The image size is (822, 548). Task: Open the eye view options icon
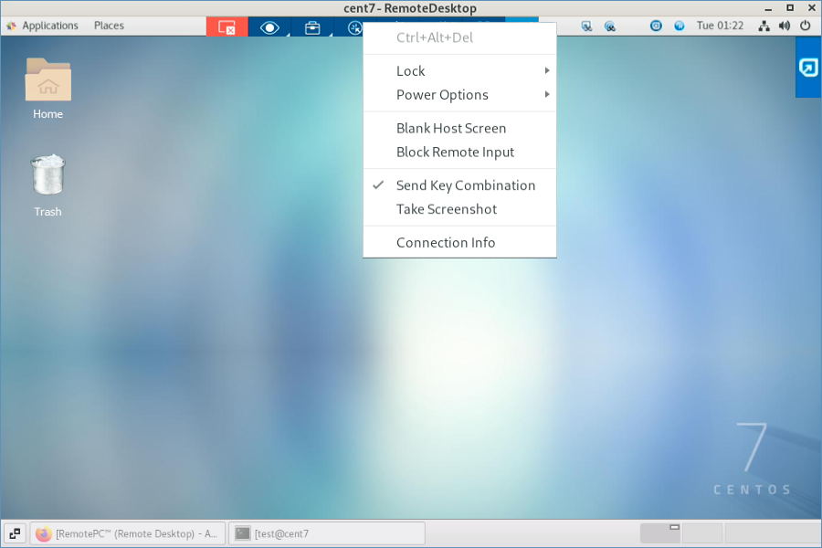point(269,27)
